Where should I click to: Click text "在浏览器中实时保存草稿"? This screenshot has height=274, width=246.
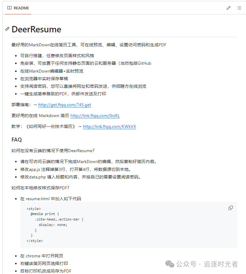click(44, 79)
